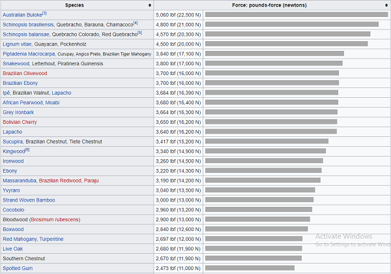Open Cocobolo link
This screenshot has width=391, height=274.
coord(14,210)
